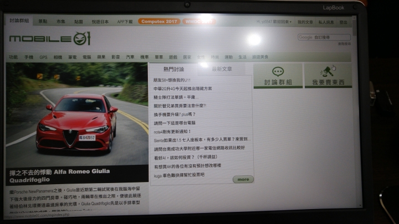Open topic 請問一下這是哪台電腦
The height and width of the screenshot is (224, 399).
click(175, 123)
